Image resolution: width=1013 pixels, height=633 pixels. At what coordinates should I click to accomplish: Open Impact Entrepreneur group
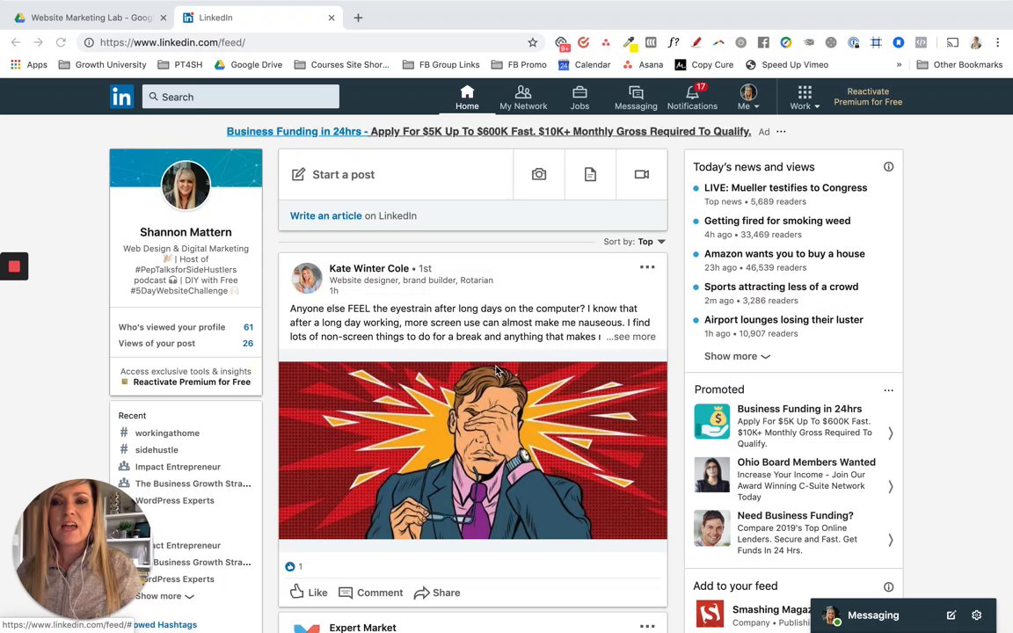pyautogui.click(x=178, y=466)
